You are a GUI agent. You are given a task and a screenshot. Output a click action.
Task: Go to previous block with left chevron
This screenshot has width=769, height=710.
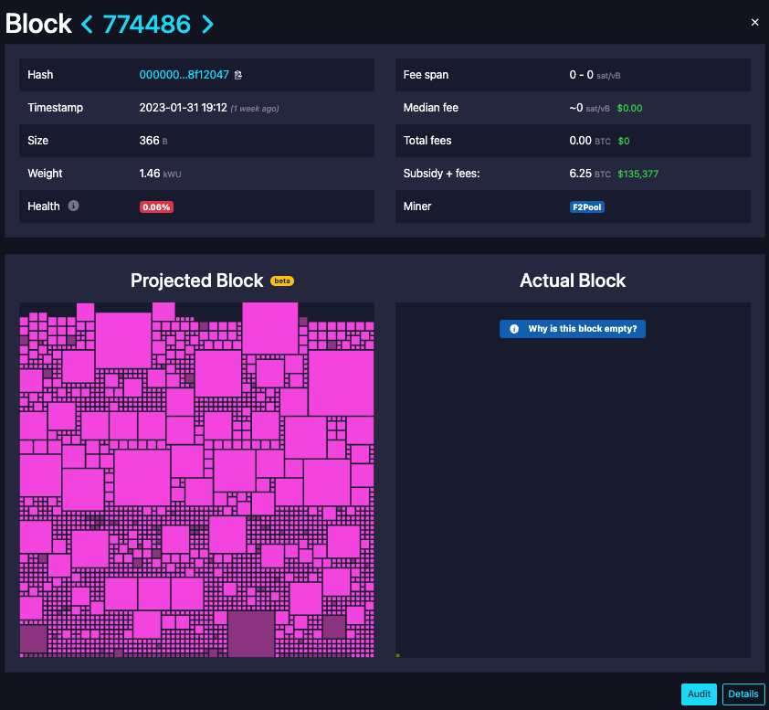pyautogui.click(x=87, y=24)
